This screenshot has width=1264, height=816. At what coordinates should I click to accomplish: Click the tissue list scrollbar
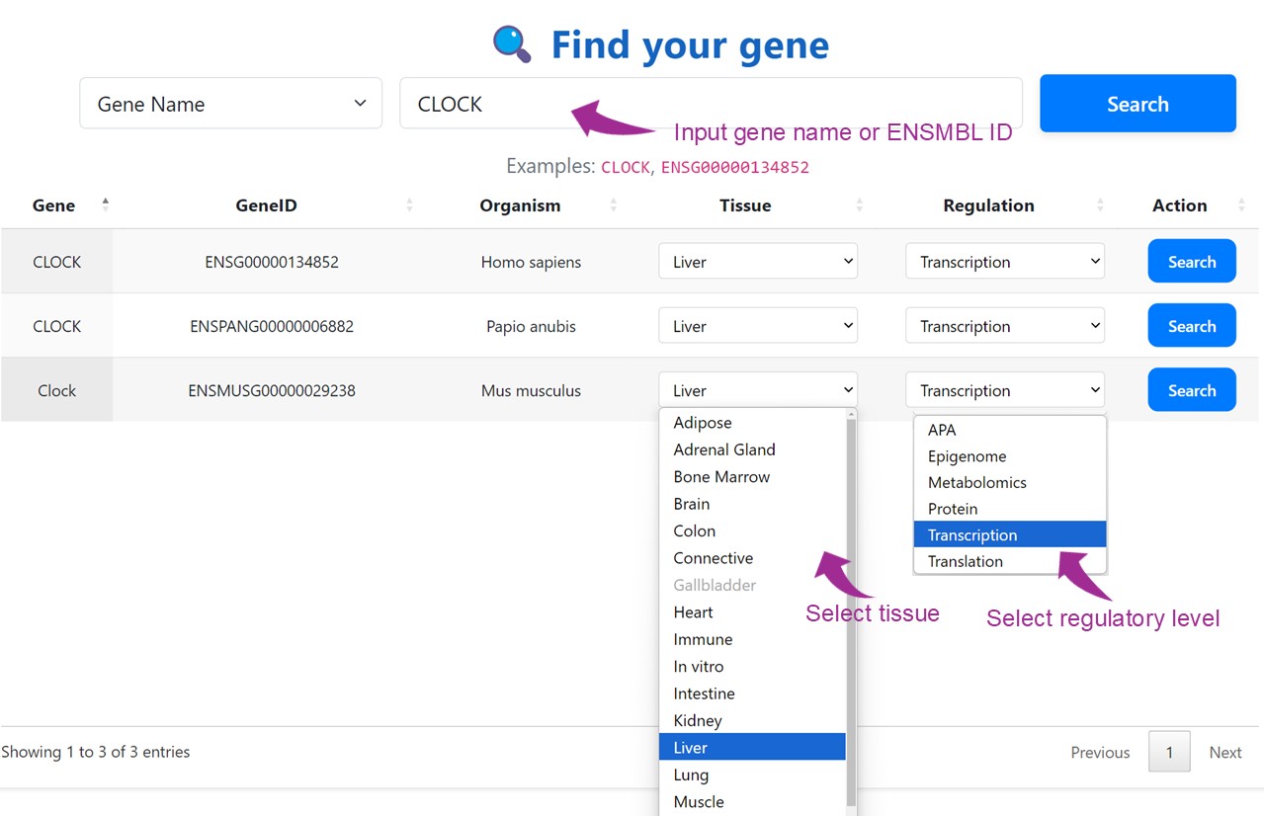point(851,593)
